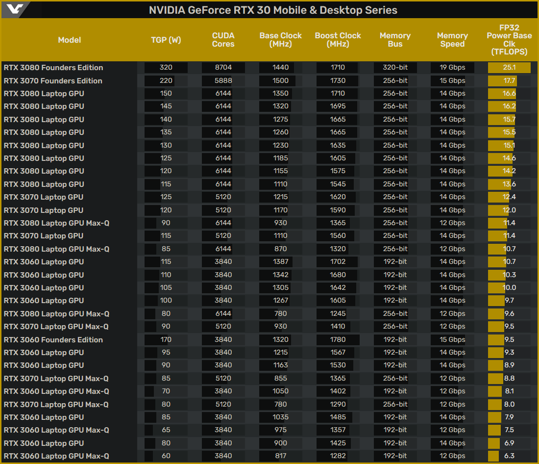This screenshot has width=539, height=464.
Task: Click the Base Clock (MHz) header
Action: (x=280, y=40)
